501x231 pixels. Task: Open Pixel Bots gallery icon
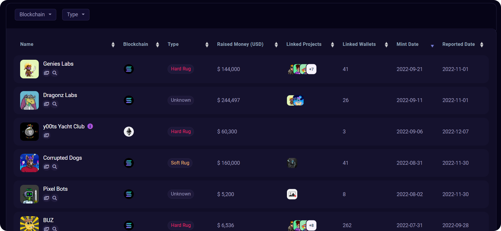[x=46, y=198]
